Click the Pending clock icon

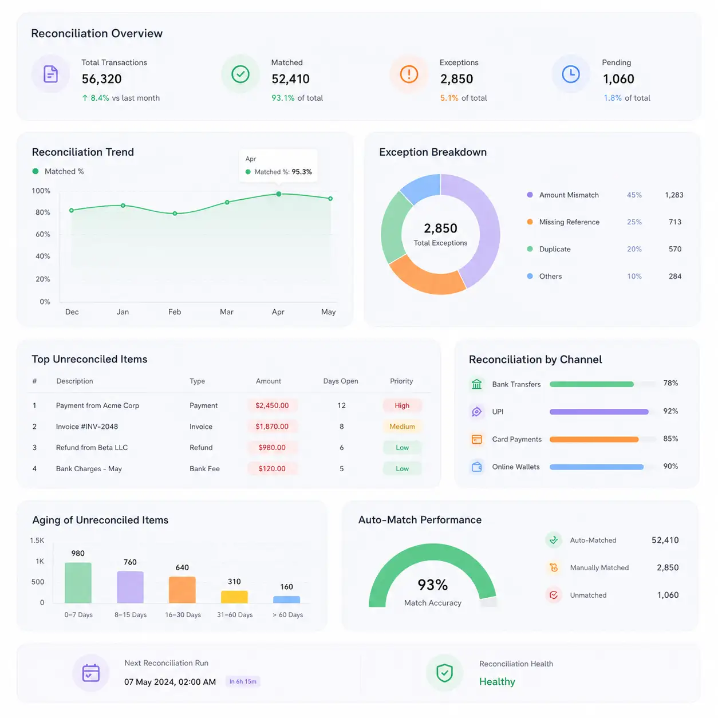click(x=571, y=74)
